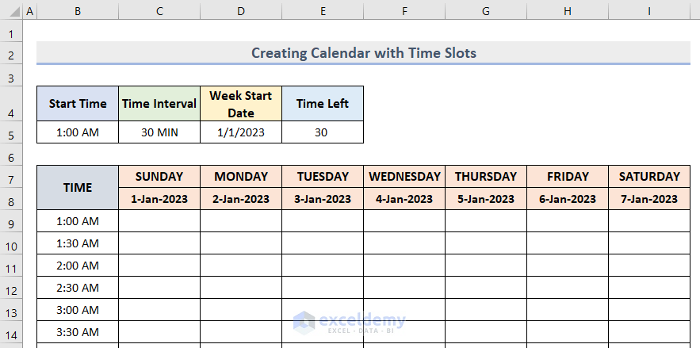Image resolution: width=700 pixels, height=348 pixels.
Task: Select row 9 header
Action: [x=11, y=224]
